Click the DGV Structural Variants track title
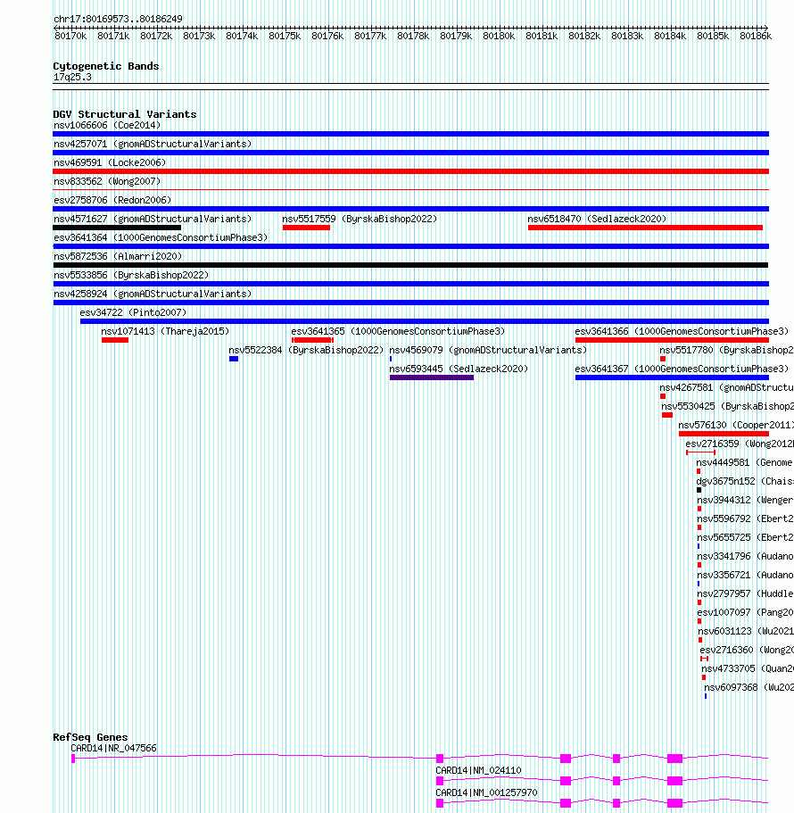This screenshot has height=813, width=794. 125,114
